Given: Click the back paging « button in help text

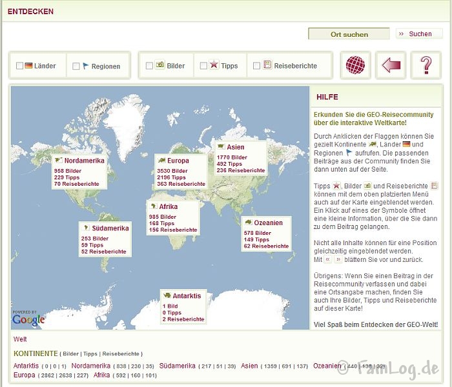Looking at the screenshot, I should click(x=328, y=259).
